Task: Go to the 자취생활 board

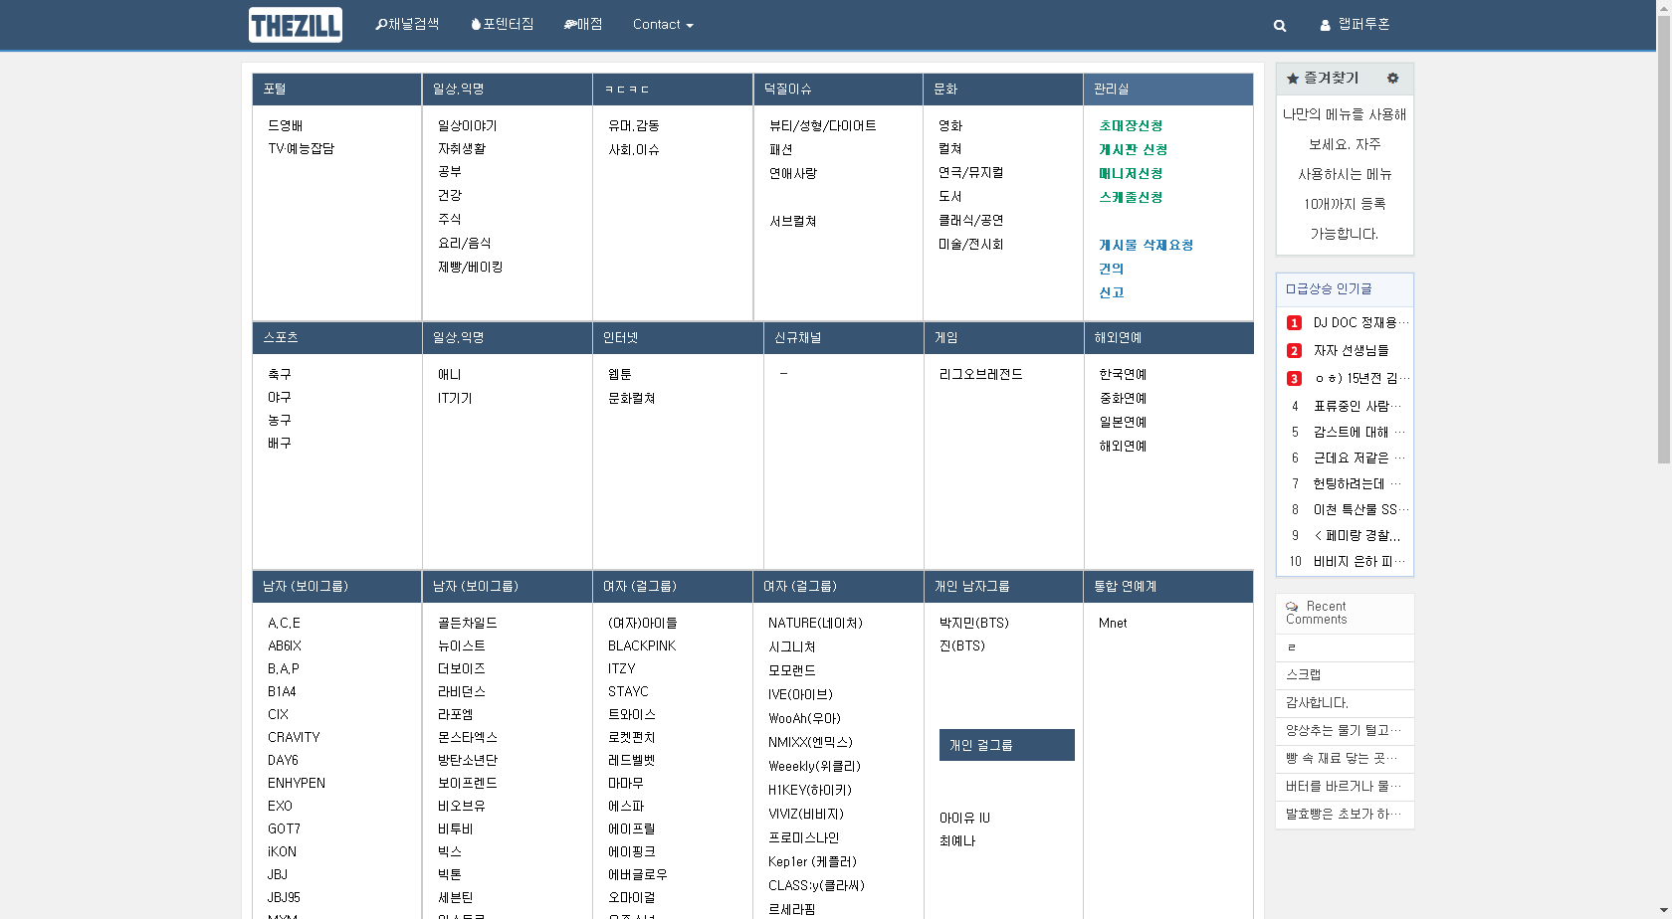Action: pos(462,148)
